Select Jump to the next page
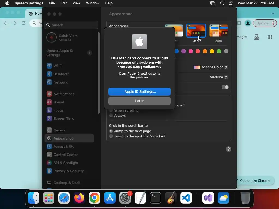The image size is (279, 209). [111, 131]
